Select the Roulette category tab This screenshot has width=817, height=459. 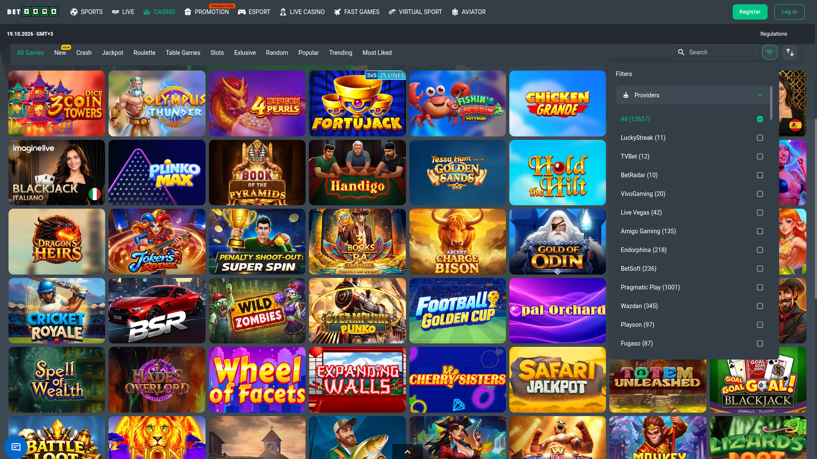(x=144, y=53)
